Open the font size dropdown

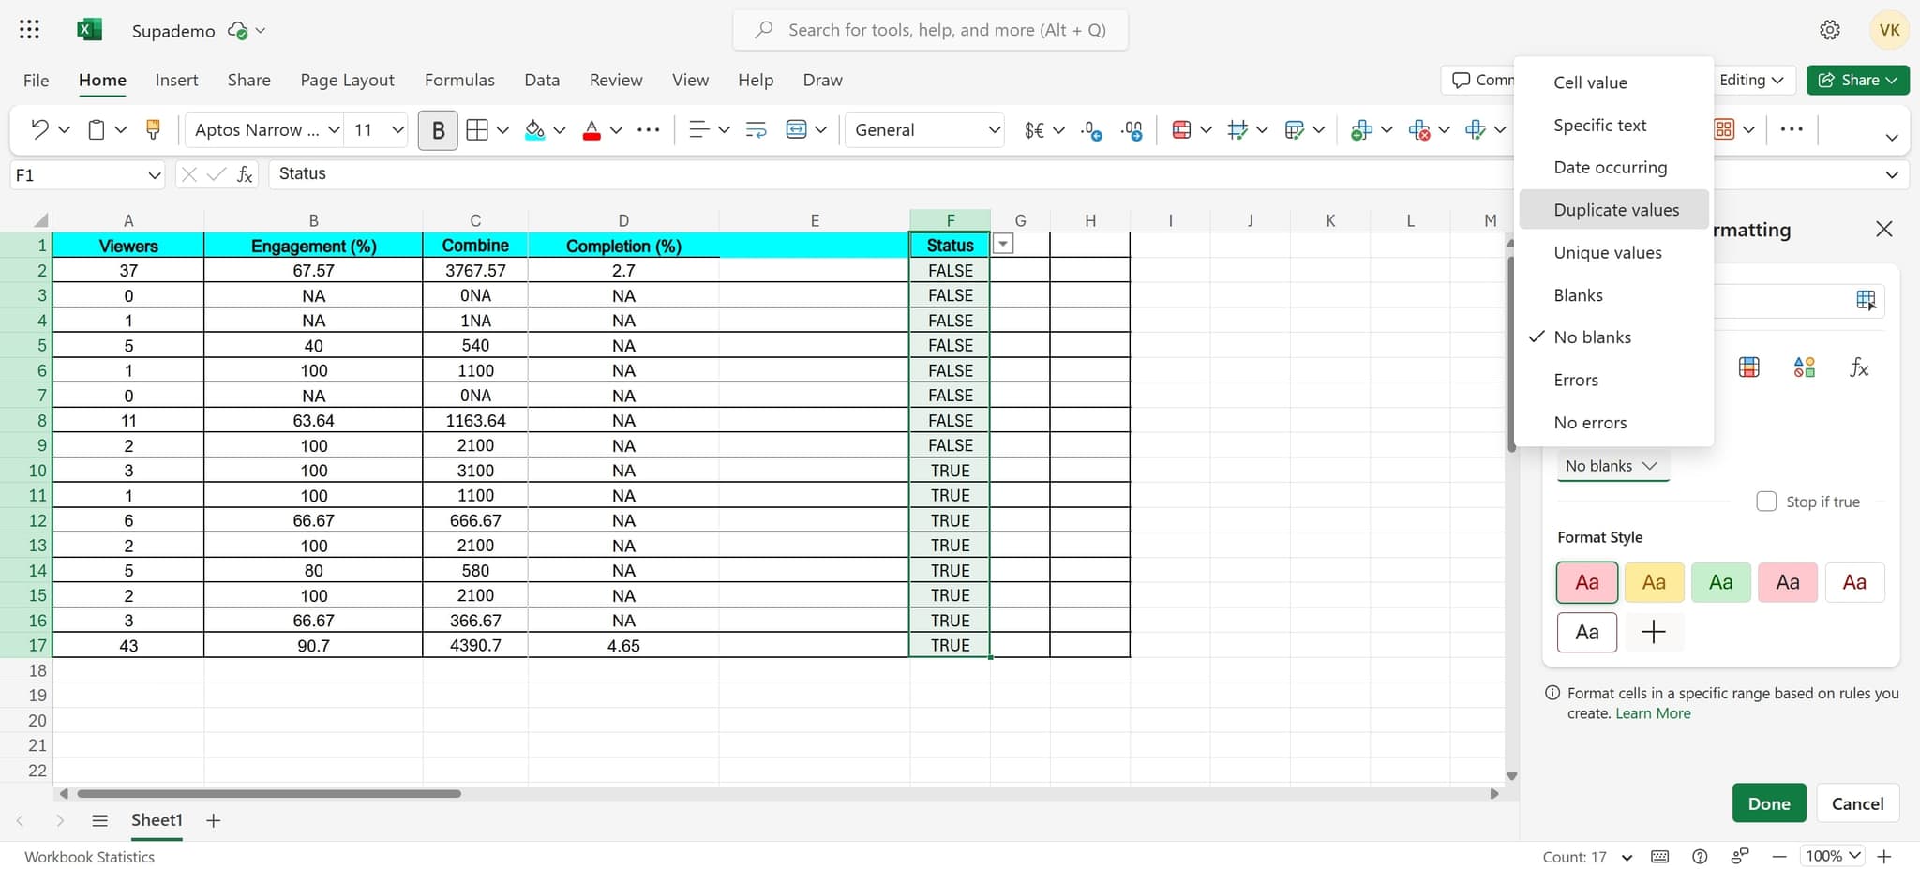(396, 129)
